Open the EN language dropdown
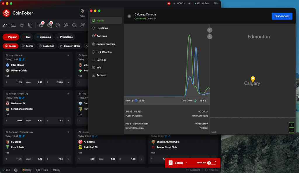 [x=216, y=3]
